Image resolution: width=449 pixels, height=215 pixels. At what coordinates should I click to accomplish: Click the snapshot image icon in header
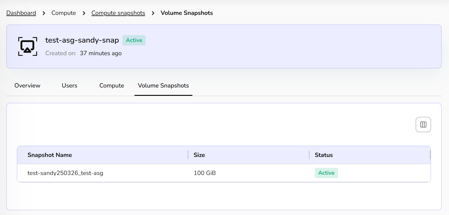coord(28,46)
